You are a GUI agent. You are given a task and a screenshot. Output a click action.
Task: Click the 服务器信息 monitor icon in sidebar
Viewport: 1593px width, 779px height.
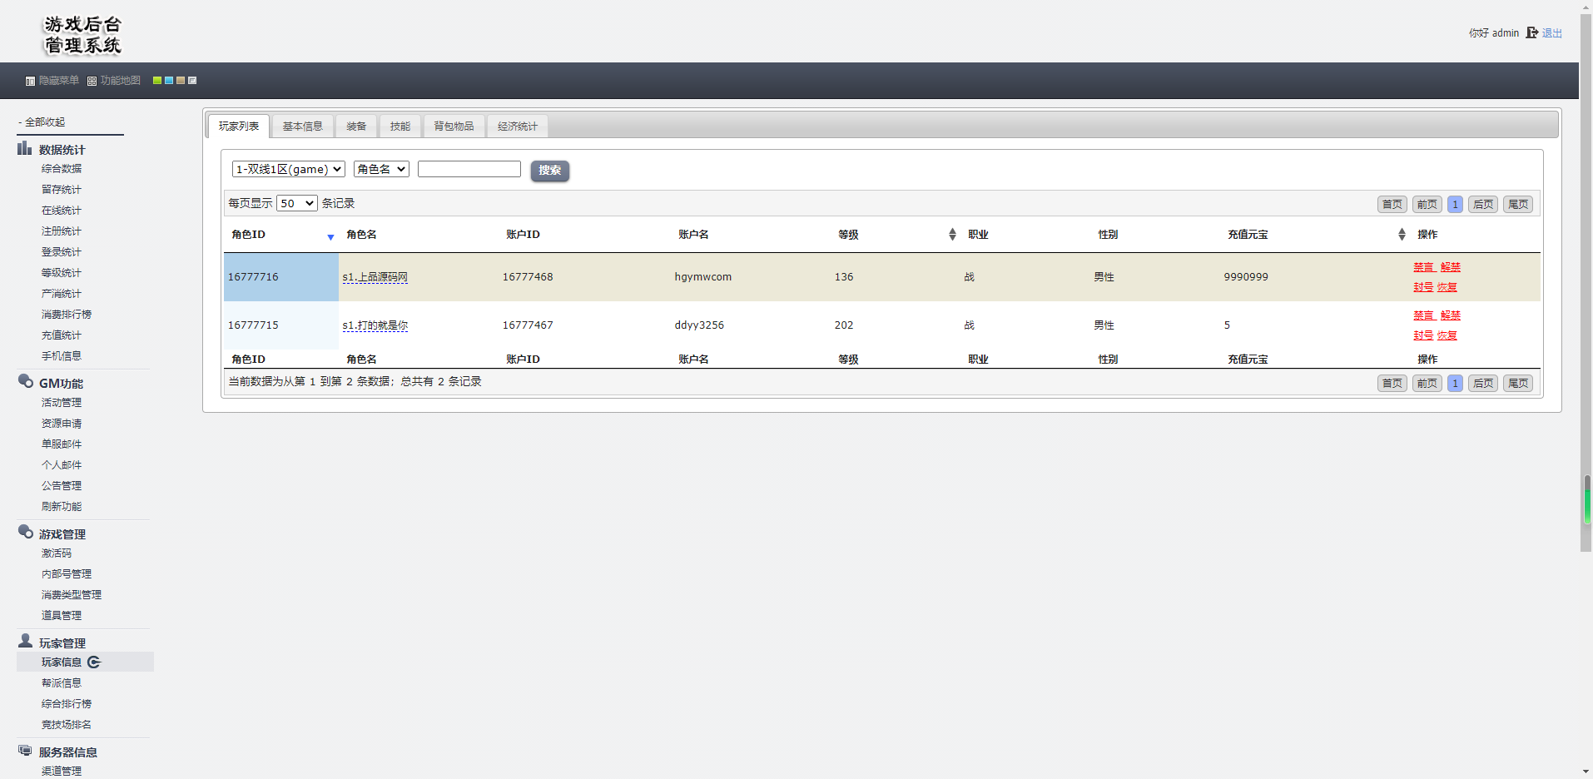25,751
